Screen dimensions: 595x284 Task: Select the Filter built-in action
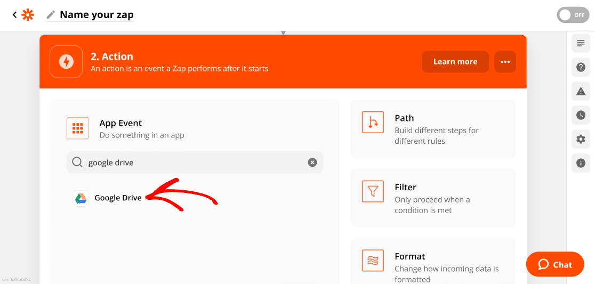(x=433, y=198)
